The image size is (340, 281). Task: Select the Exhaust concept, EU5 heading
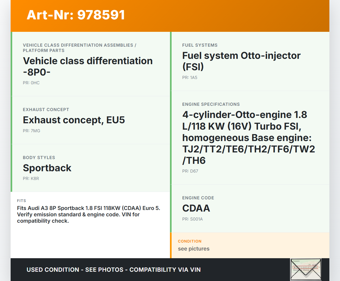coord(74,120)
